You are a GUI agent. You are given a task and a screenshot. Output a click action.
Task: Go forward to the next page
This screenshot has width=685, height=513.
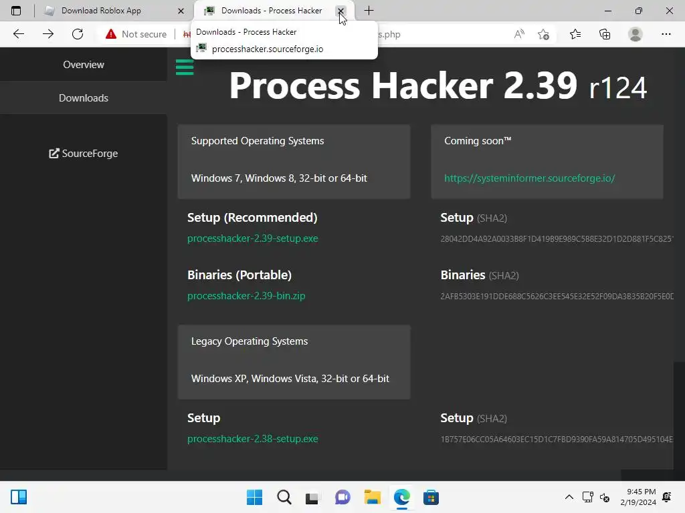click(x=48, y=34)
